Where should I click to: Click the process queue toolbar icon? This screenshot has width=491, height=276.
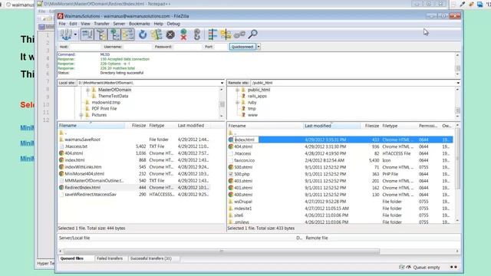pos(157,34)
